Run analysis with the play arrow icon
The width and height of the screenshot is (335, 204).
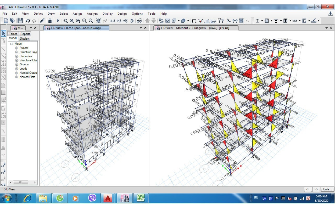58,21
